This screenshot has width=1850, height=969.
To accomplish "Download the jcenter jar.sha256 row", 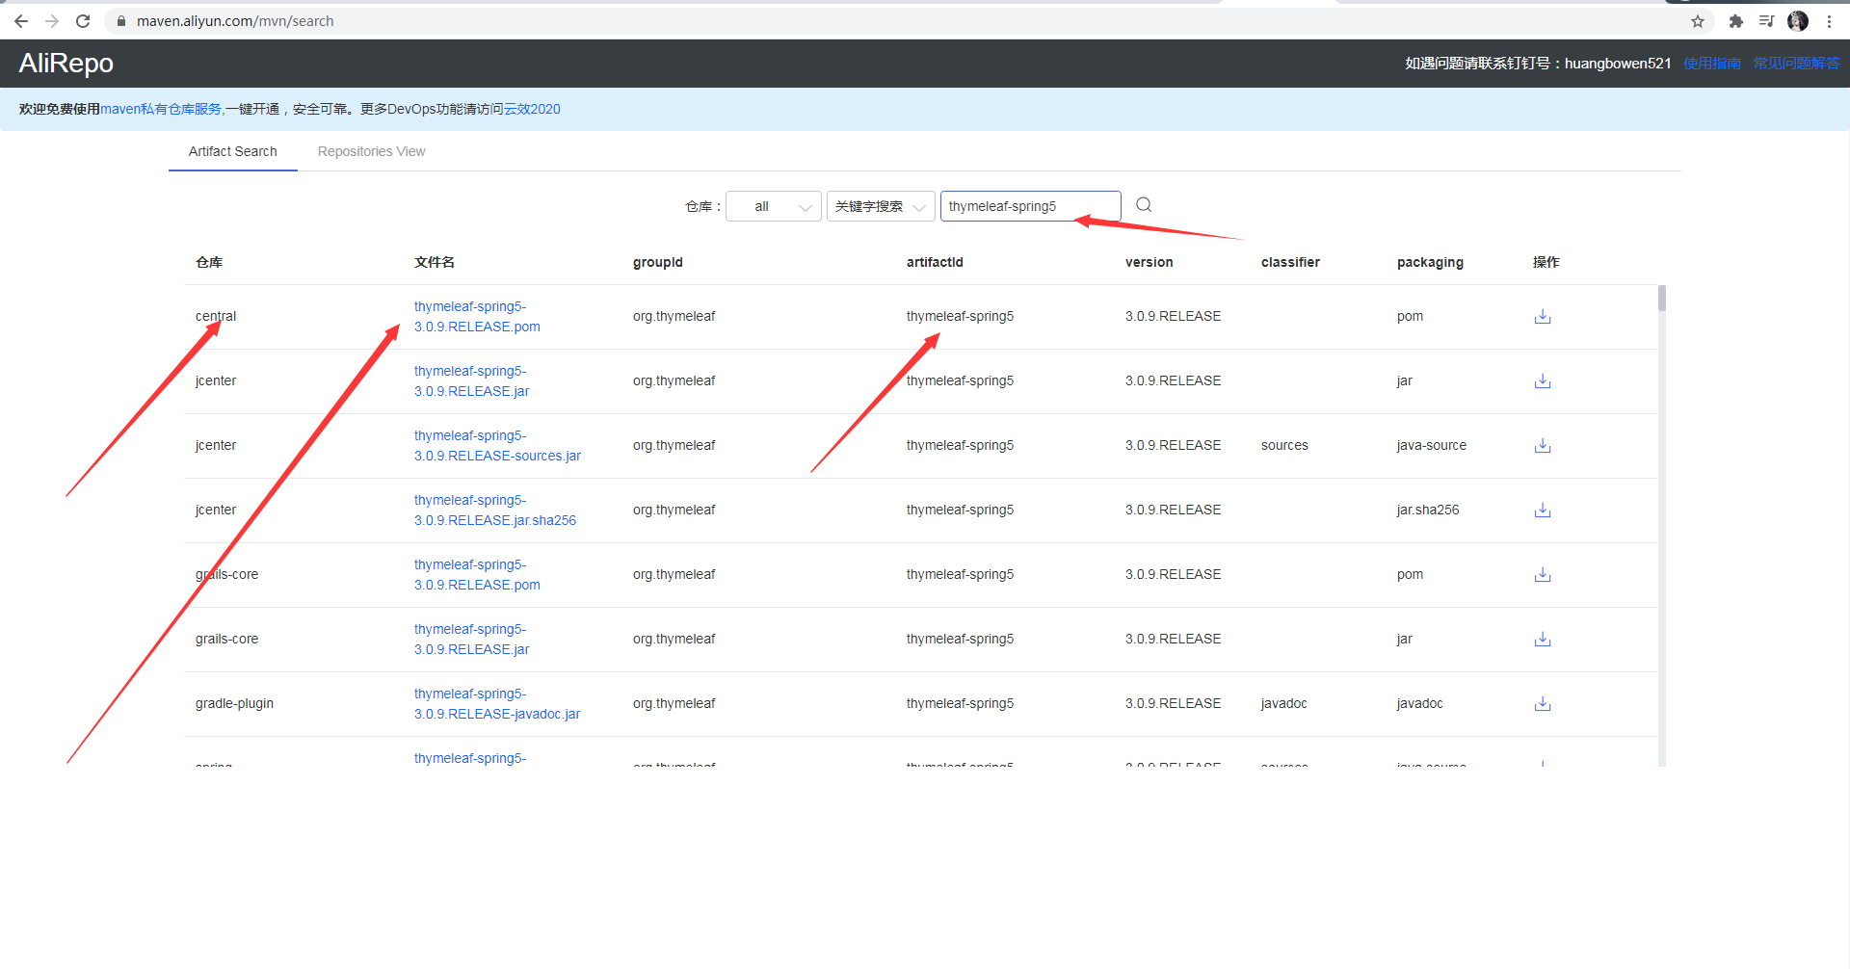I will pyautogui.click(x=1543, y=510).
